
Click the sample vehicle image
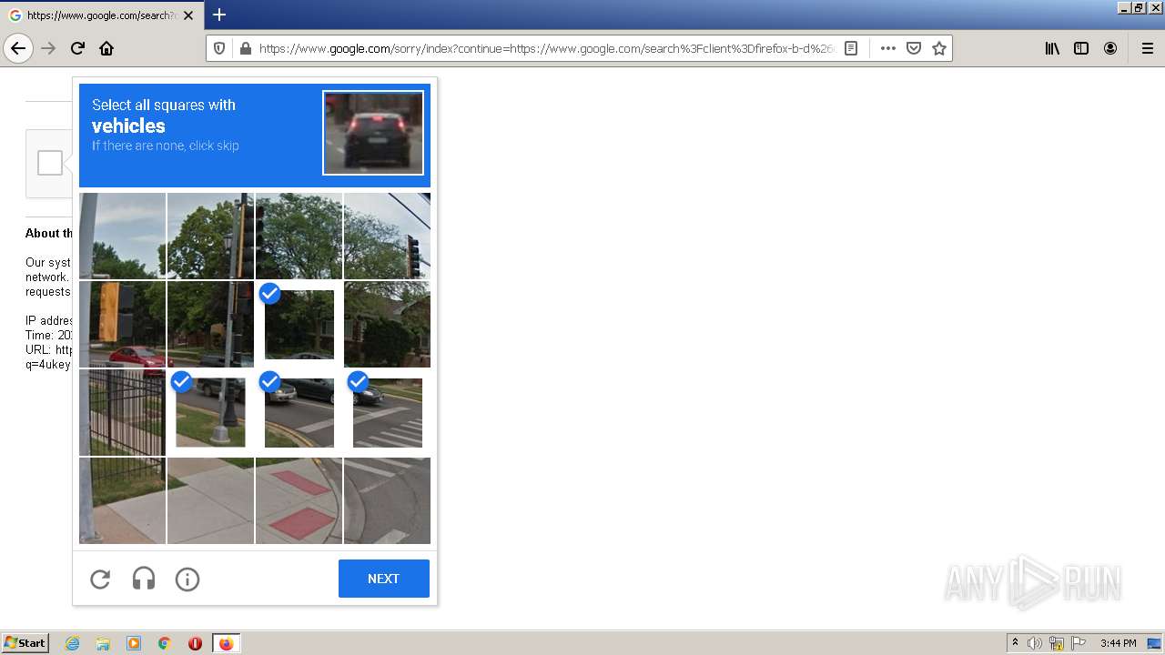pos(373,132)
